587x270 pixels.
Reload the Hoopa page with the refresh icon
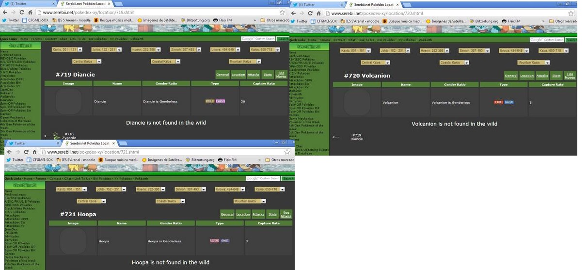[26, 152]
